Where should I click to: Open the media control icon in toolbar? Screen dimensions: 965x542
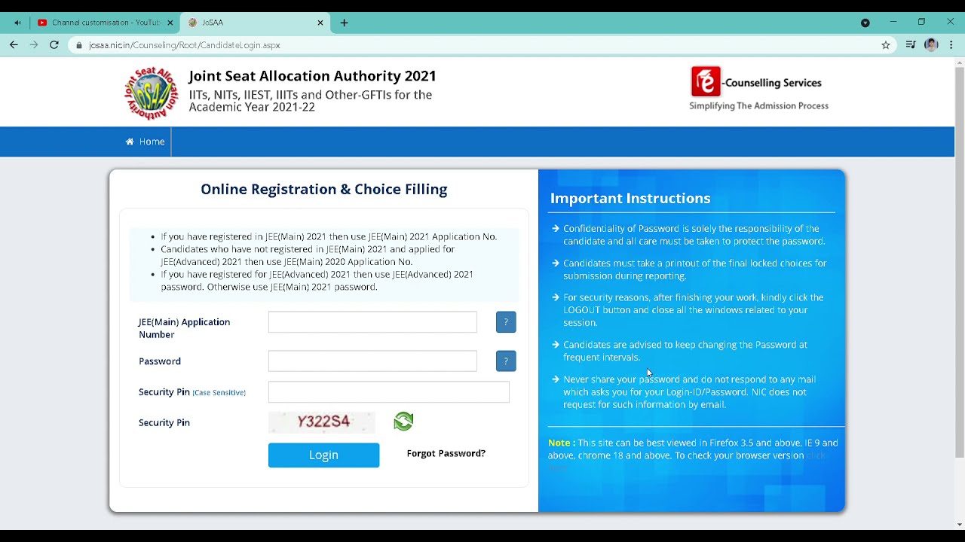coord(911,45)
